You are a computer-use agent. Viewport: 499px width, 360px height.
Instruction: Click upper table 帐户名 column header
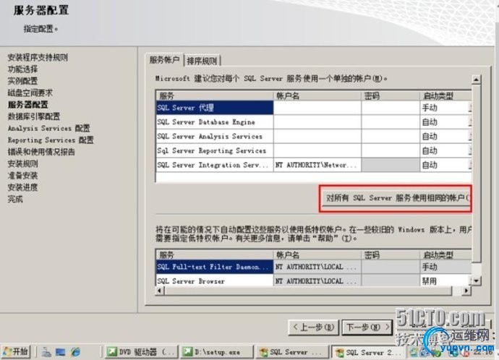point(317,95)
